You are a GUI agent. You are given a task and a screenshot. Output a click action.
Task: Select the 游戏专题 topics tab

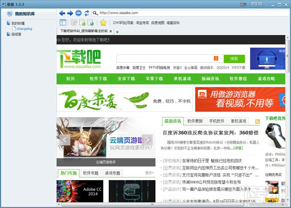coord(112,173)
